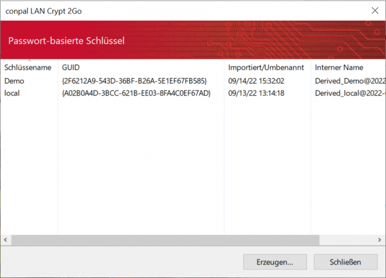The height and width of the screenshot is (278, 386).
Task: Sort by GUID column header
Action: point(141,67)
